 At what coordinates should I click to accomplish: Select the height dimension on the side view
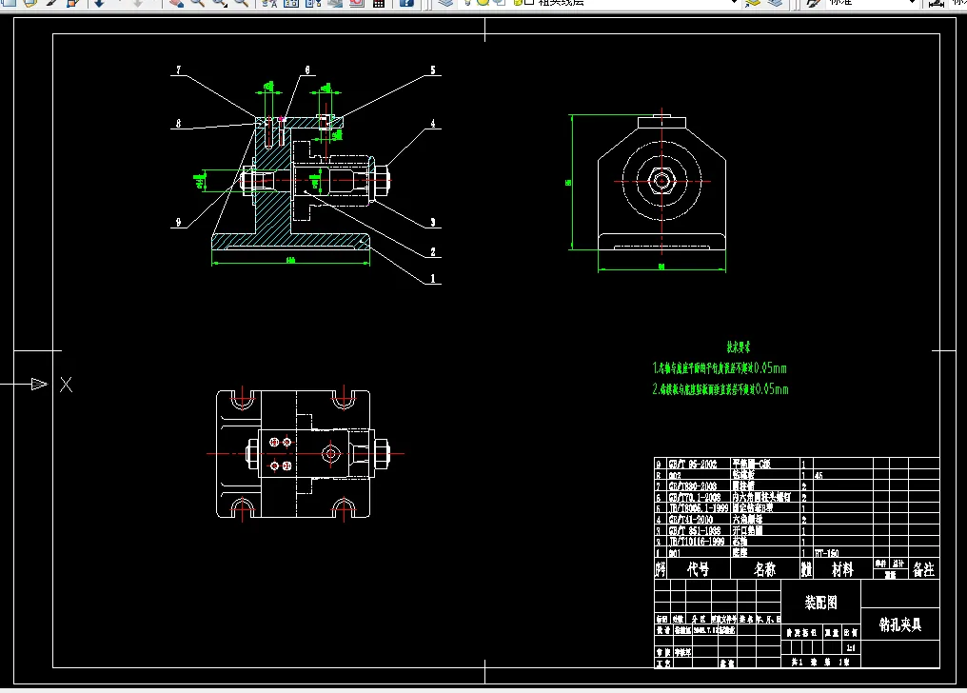coord(568,183)
